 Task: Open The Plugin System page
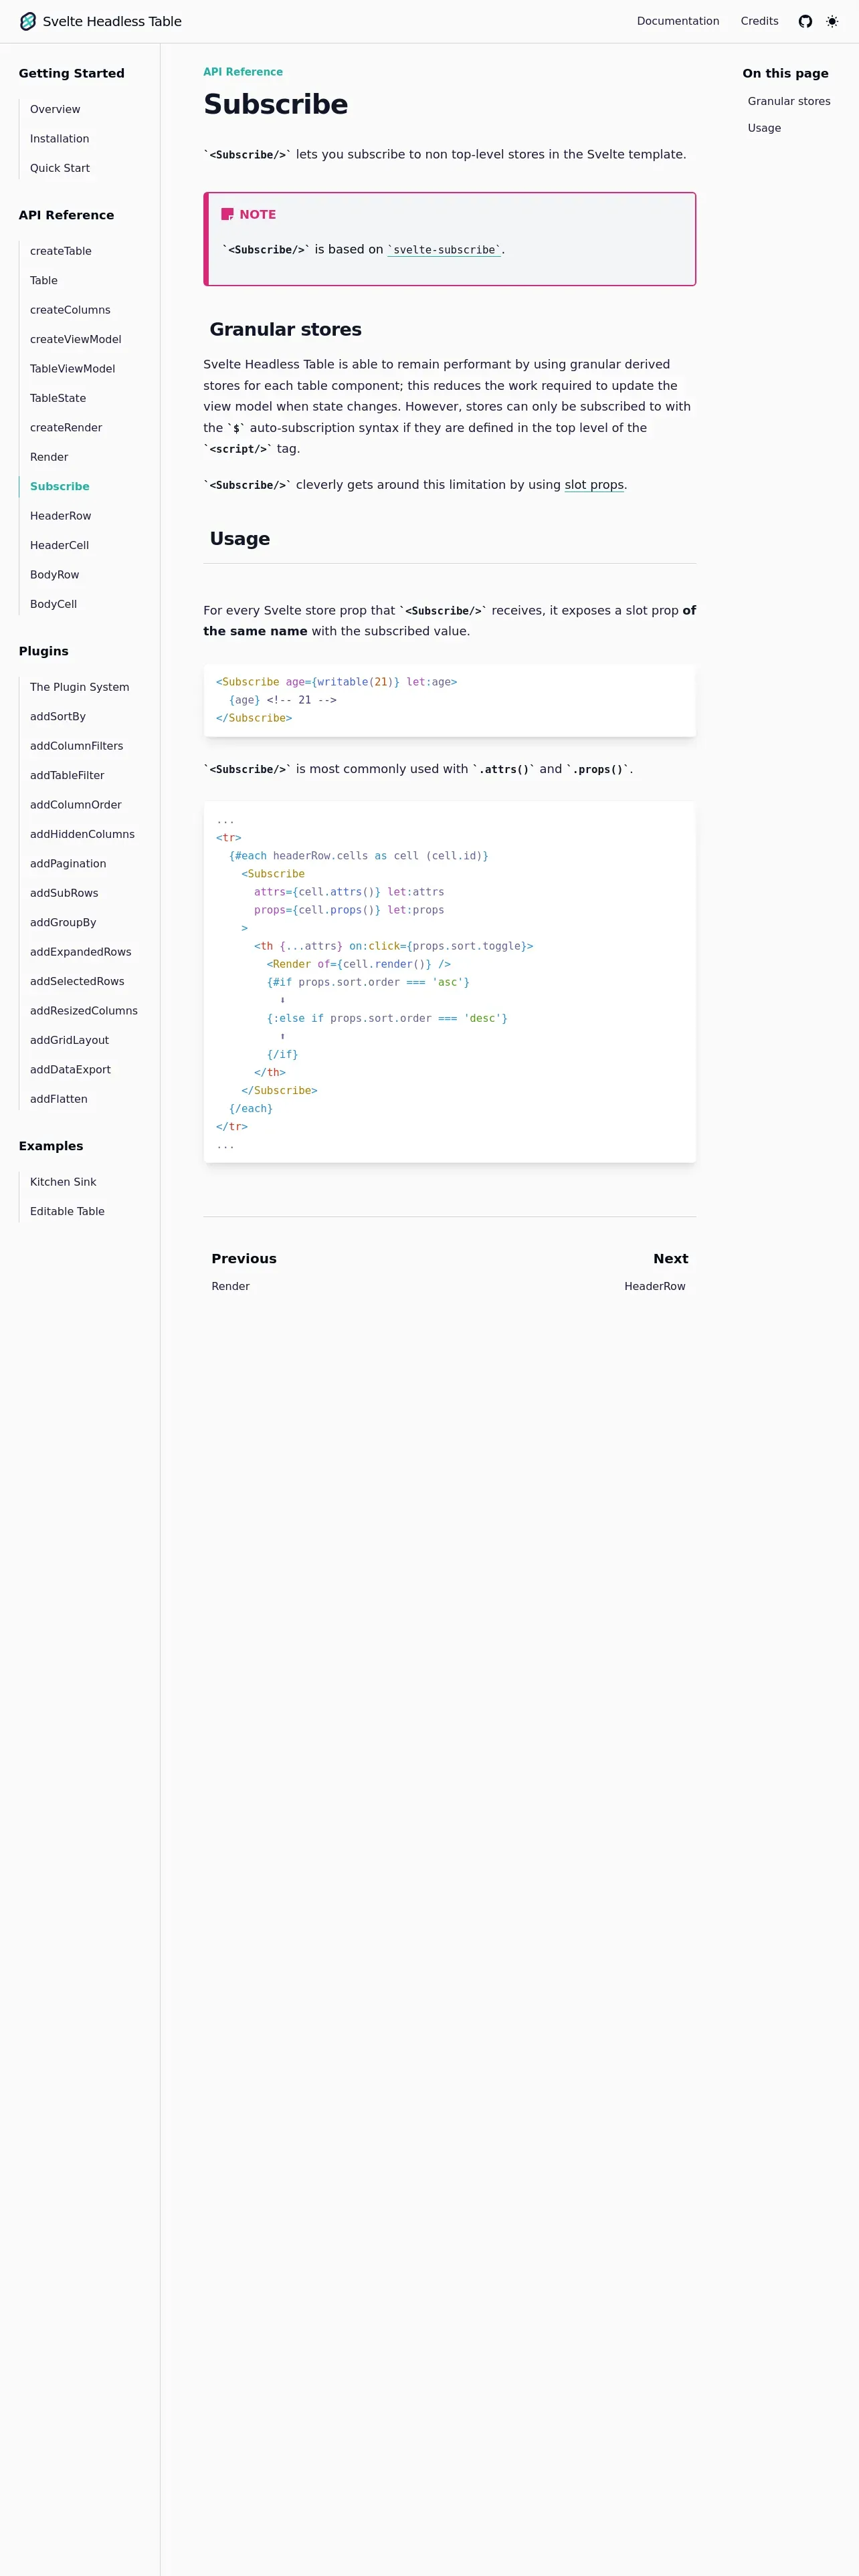pyautogui.click(x=79, y=687)
